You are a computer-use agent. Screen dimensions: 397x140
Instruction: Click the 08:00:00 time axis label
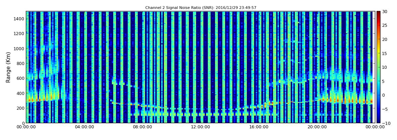click(x=142, y=127)
